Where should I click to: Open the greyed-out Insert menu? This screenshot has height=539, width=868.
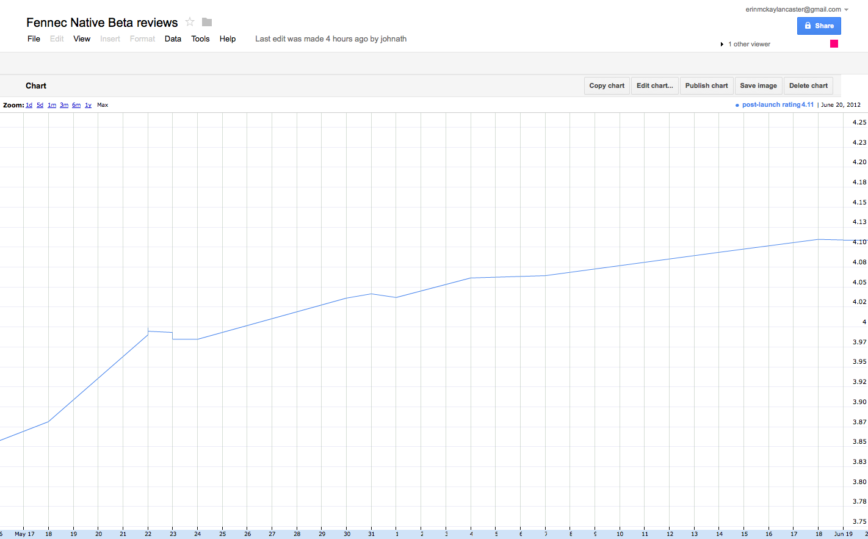[x=110, y=38]
